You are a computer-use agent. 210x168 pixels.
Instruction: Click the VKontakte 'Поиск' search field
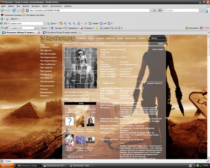pyautogui.click(x=158, y=38)
